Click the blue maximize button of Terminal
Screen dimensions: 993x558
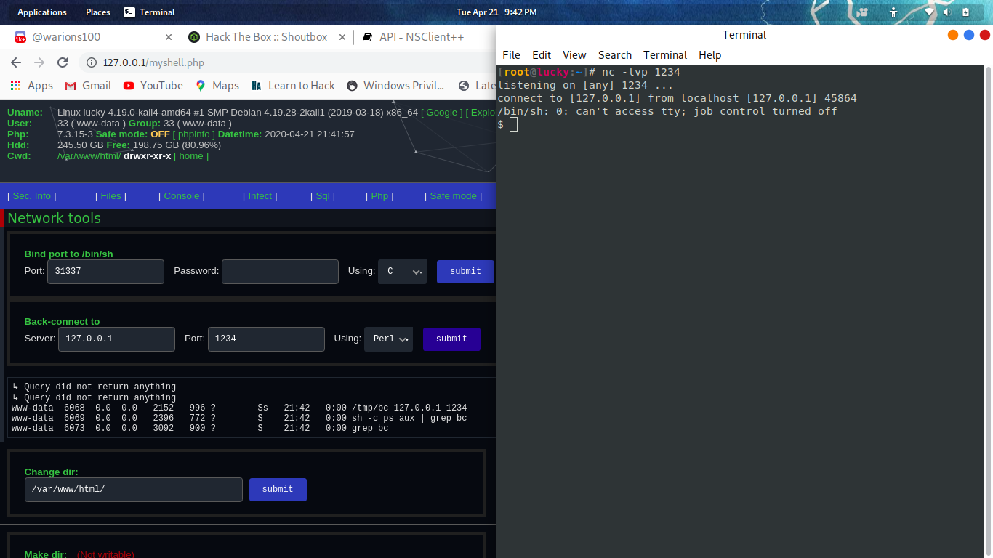969,35
